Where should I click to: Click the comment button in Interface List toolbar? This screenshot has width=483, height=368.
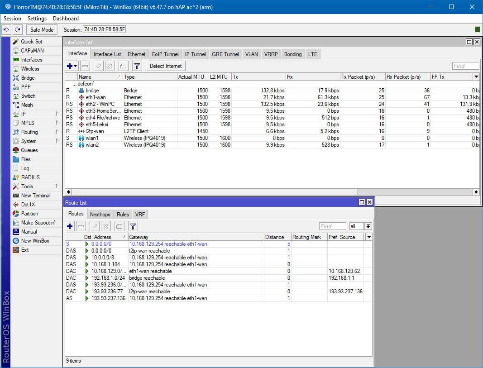point(123,66)
